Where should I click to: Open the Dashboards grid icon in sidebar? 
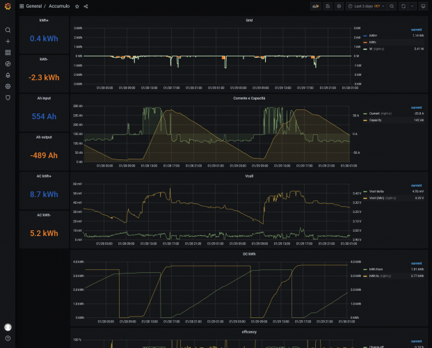pyautogui.click(x=8, y=52)
